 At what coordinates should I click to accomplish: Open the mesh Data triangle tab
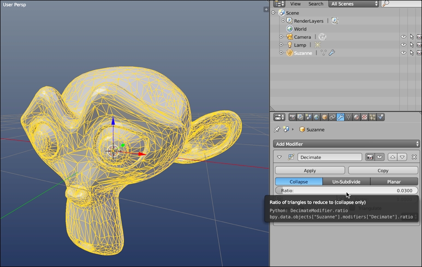pyautogui.click(x=349, y=117)
